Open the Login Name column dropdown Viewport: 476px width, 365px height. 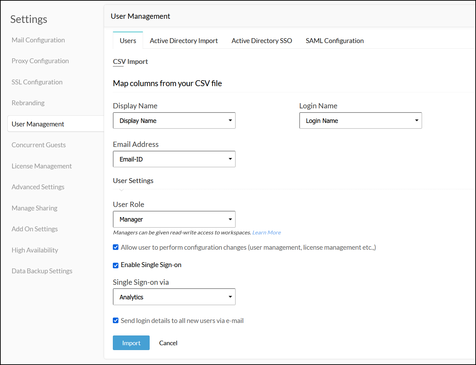click(361, 121)
